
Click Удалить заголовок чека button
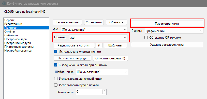167,45
